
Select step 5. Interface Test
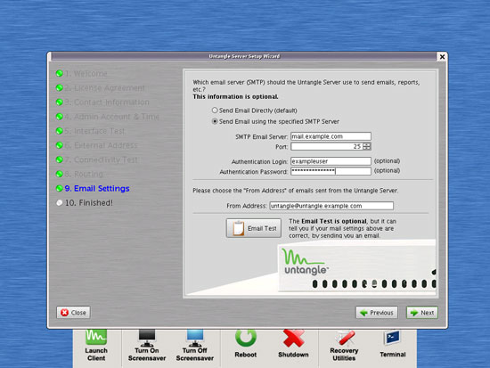pyautogui.click(x=91, y=131)
